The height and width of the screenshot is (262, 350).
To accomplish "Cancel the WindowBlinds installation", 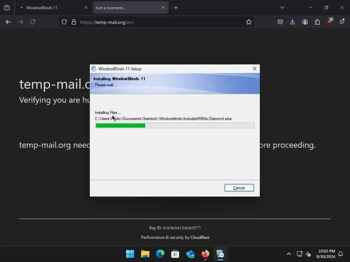I will pyautogui.click(x=239, y=188).
